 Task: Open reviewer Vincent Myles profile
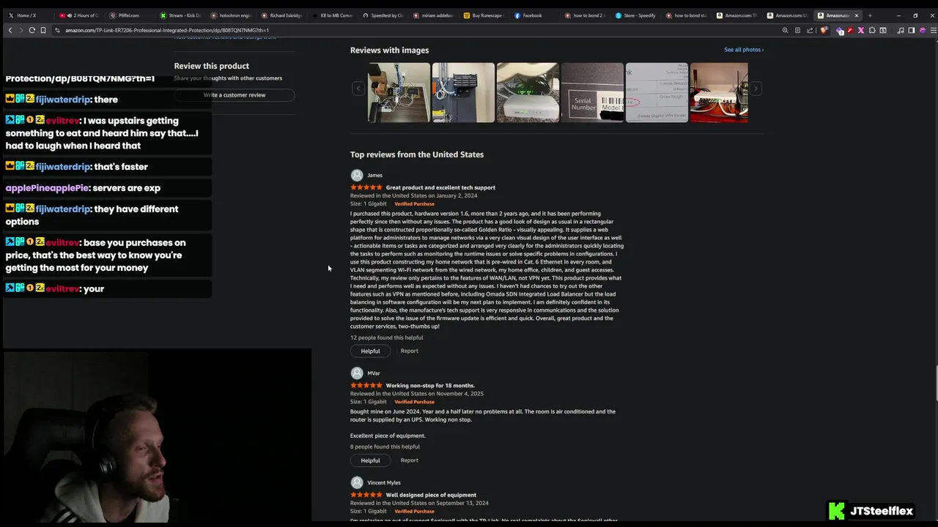point(384,482)
